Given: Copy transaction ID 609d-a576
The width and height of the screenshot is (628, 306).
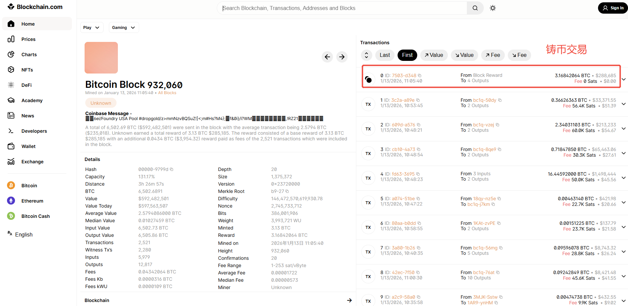Looking at the screenshot, I should (419, 125).
